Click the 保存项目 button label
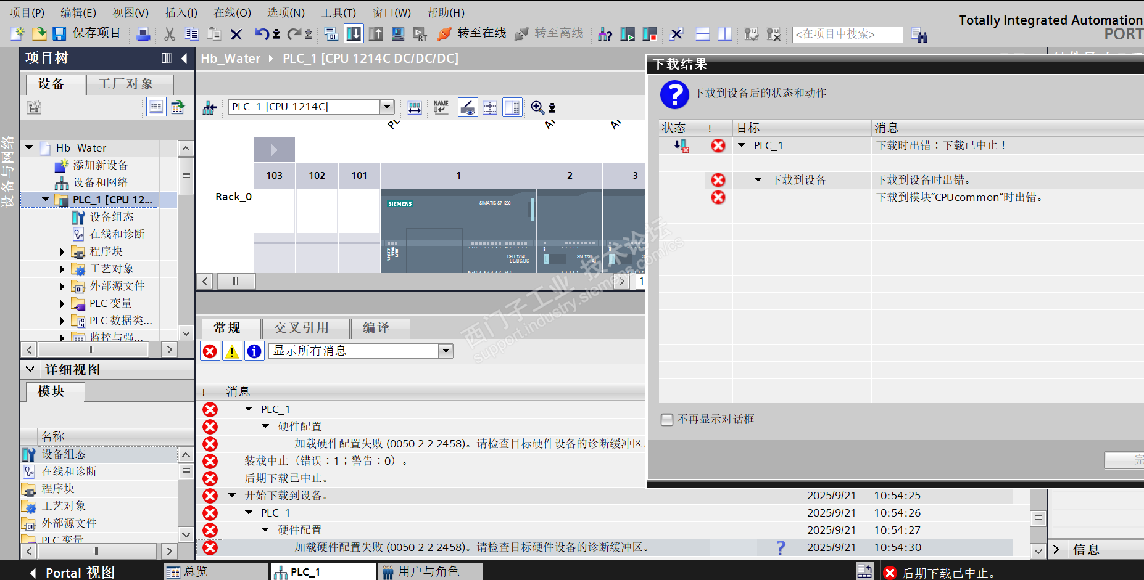 click(x=96, y=33)
